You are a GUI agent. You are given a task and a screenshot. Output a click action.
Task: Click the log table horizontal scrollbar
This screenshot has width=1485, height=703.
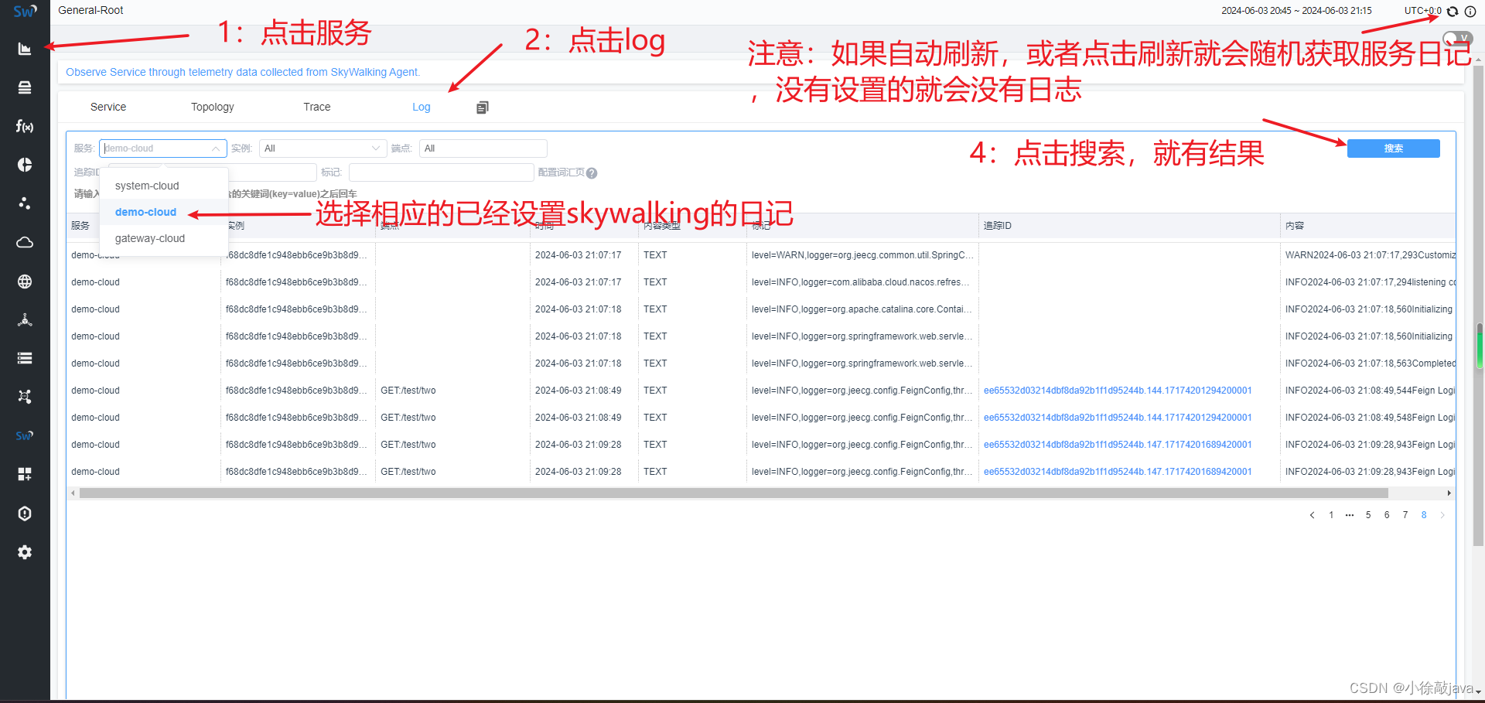pyautogui.click(x=733, y=493)
